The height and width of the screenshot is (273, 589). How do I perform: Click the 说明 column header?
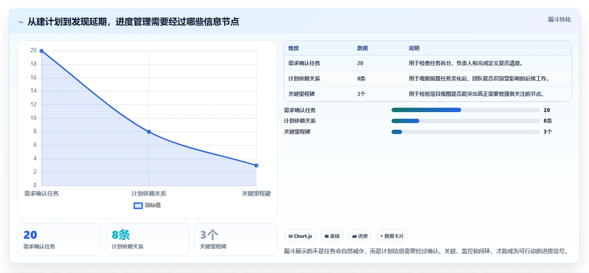click(x=414, y=48)
